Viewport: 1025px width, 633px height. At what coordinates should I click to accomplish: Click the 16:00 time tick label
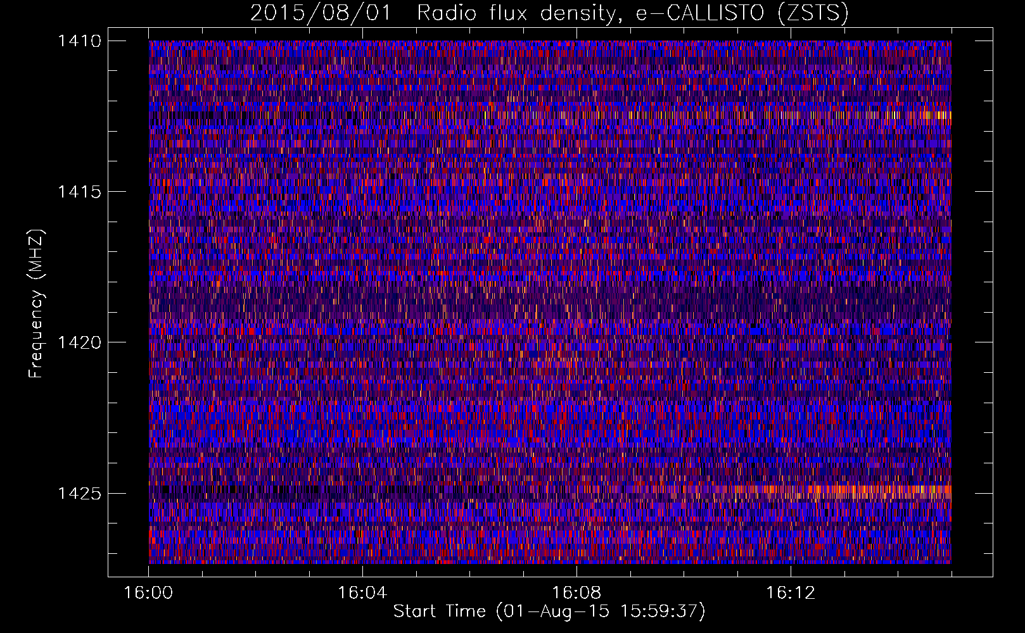[x=149, y=593]
